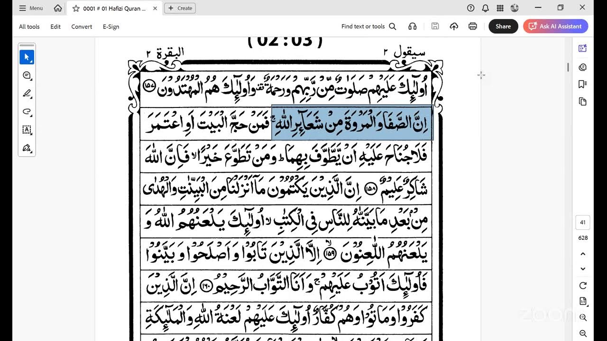The height and width of the screenshot is (341, 607).
Task: Click the cloud upload icon
Action: coord(454,27)
